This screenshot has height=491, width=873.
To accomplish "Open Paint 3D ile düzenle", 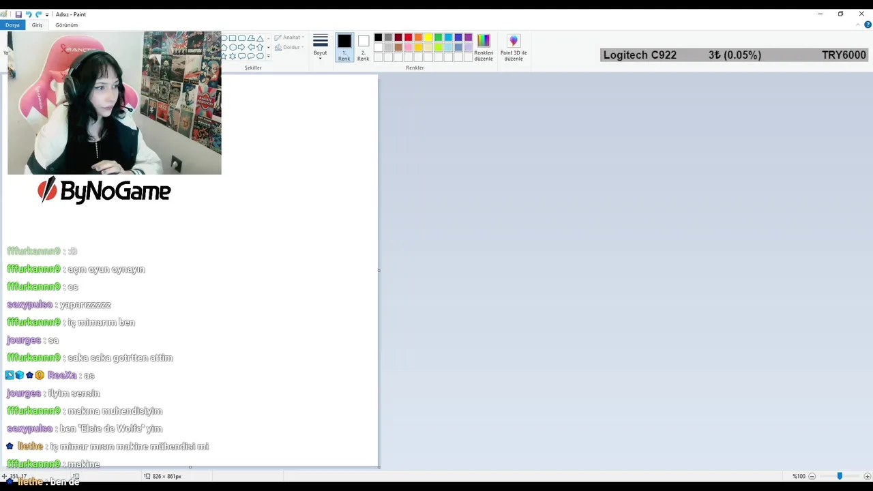I will pyautogui.click(x=514, y=47).
